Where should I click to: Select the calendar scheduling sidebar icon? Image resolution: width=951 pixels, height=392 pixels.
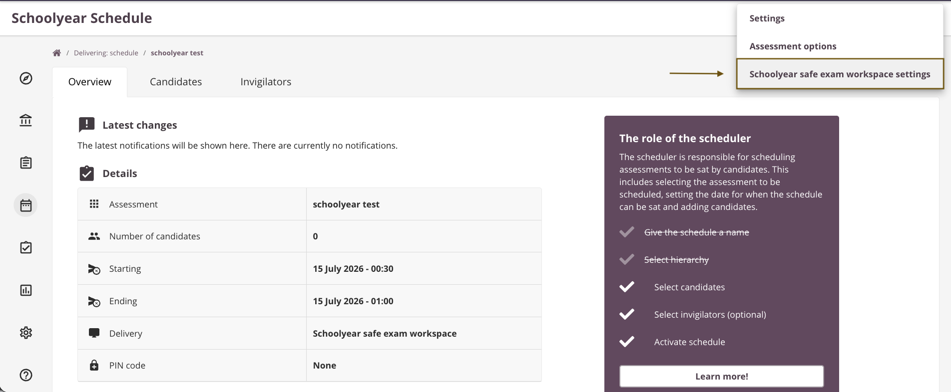point(26,205)
